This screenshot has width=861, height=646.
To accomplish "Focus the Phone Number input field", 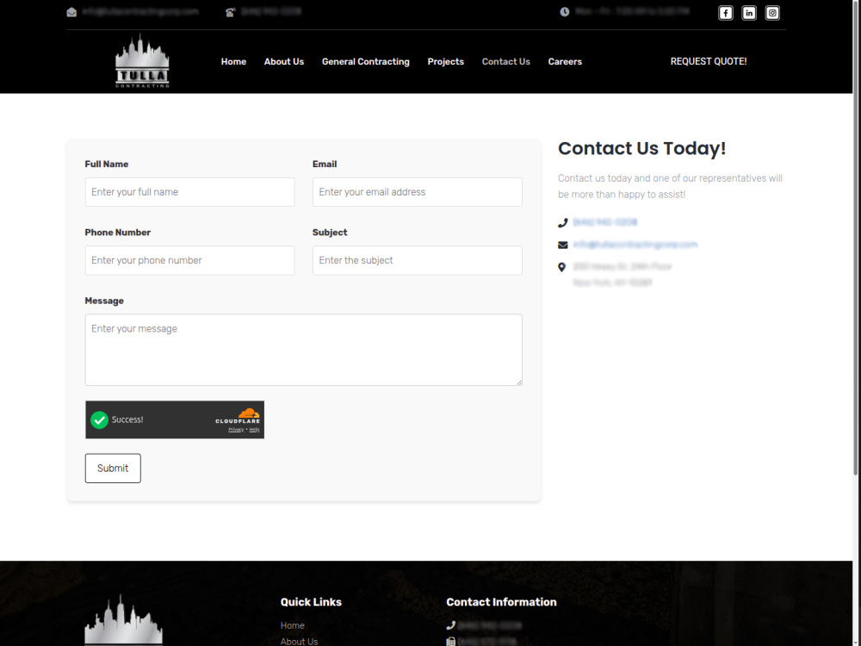I will tap(189, 260).
